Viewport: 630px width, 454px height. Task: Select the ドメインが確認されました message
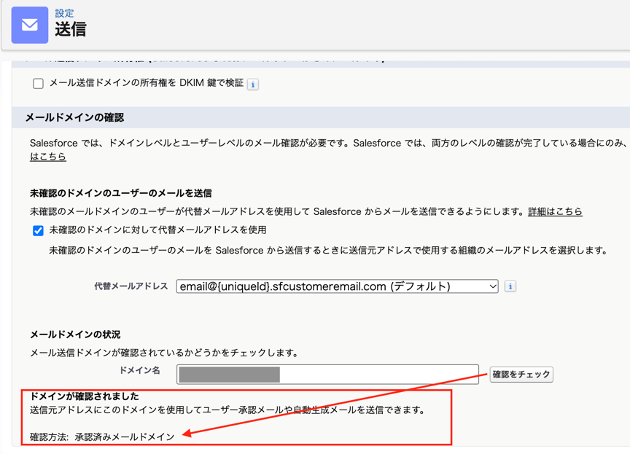[x=85, y=396]
